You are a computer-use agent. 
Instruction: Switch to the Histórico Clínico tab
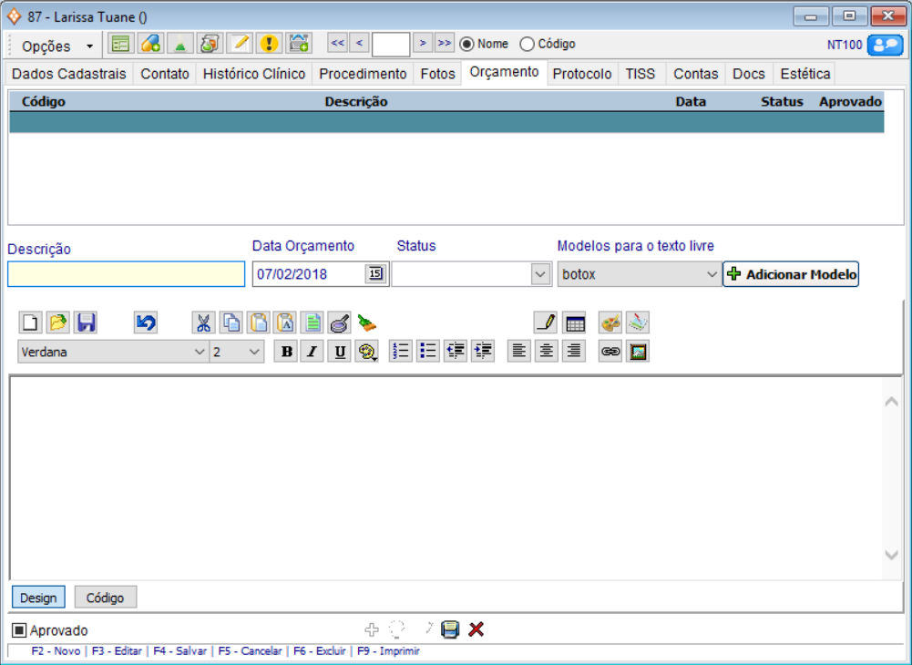pos(253,74)
